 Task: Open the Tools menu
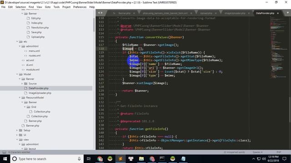[56, 7]
